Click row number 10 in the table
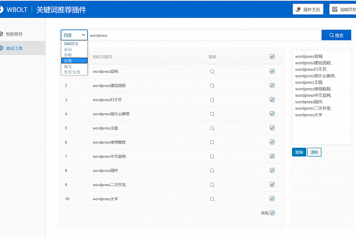Screen dimensions: 356x237 tap(67, 199)
